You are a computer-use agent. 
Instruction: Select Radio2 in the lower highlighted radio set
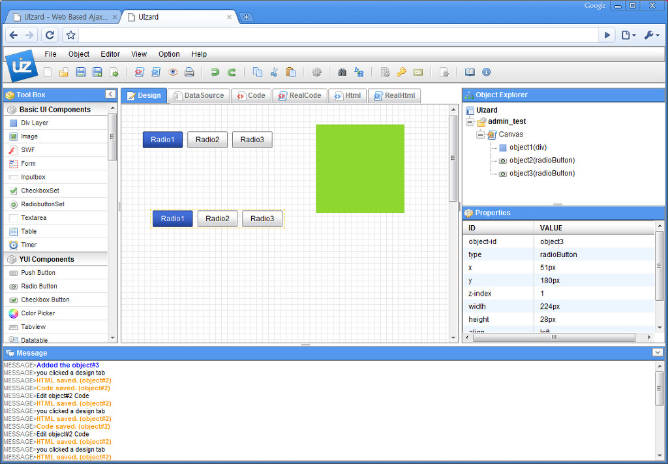click(217, 219)
